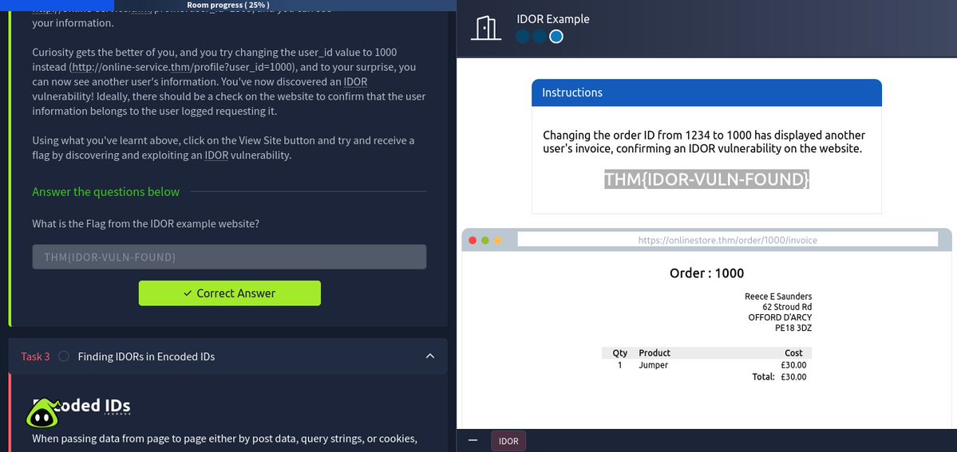Click the Task 3 label
The width and height of the screenshot is (957, 452).
[35, 356]
